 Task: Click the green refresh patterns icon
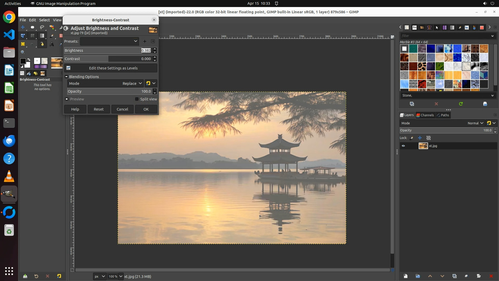click(x=461, y=104)
